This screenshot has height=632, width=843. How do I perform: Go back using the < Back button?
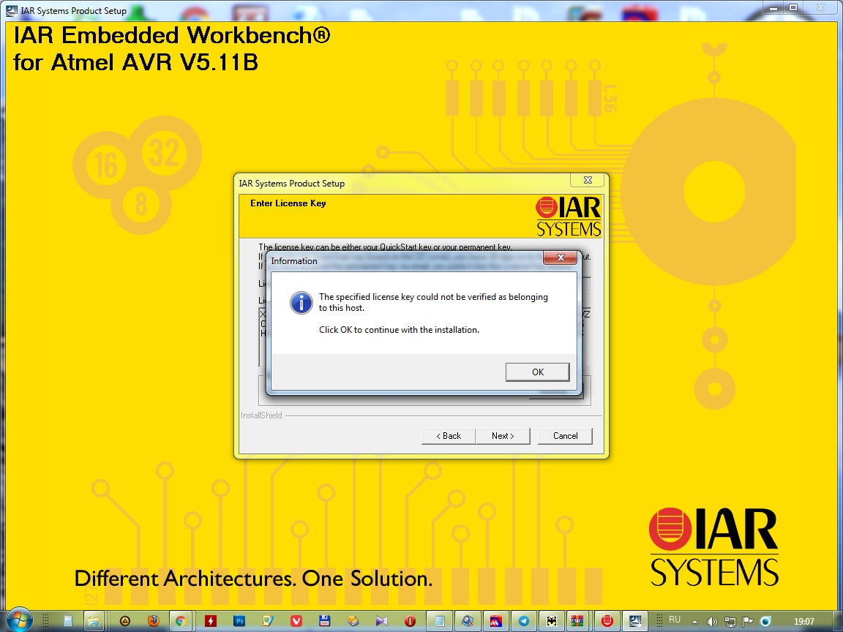coord(449,436)
